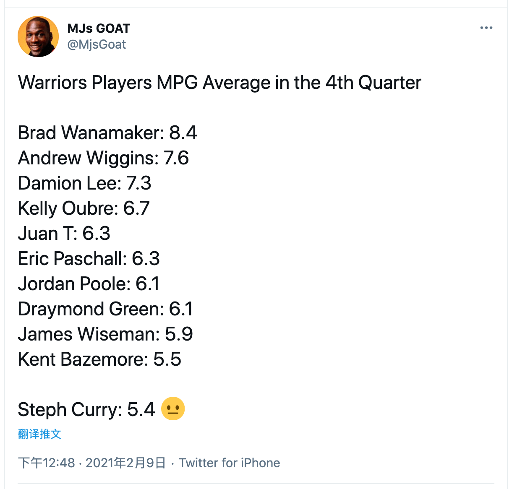Click the Damion Lee: 7.3 text
Image resolution: width=512 pixels, height=489 pixels.
point(84,183)
